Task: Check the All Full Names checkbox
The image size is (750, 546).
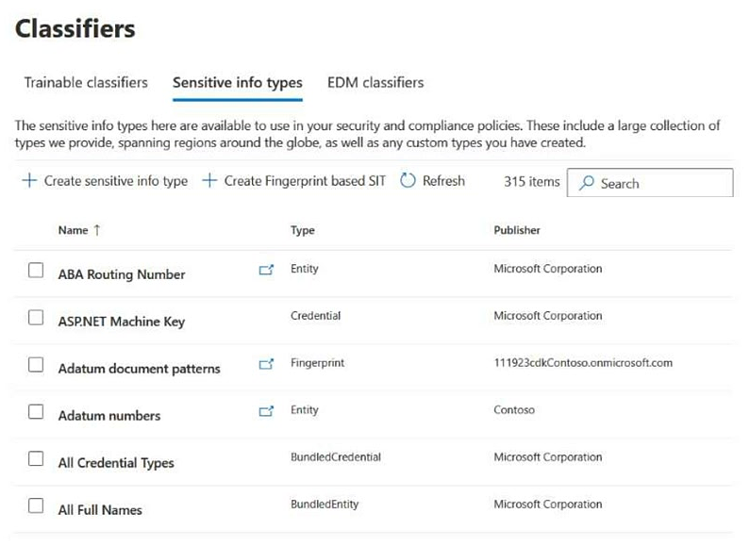Action: click(36, 505)
